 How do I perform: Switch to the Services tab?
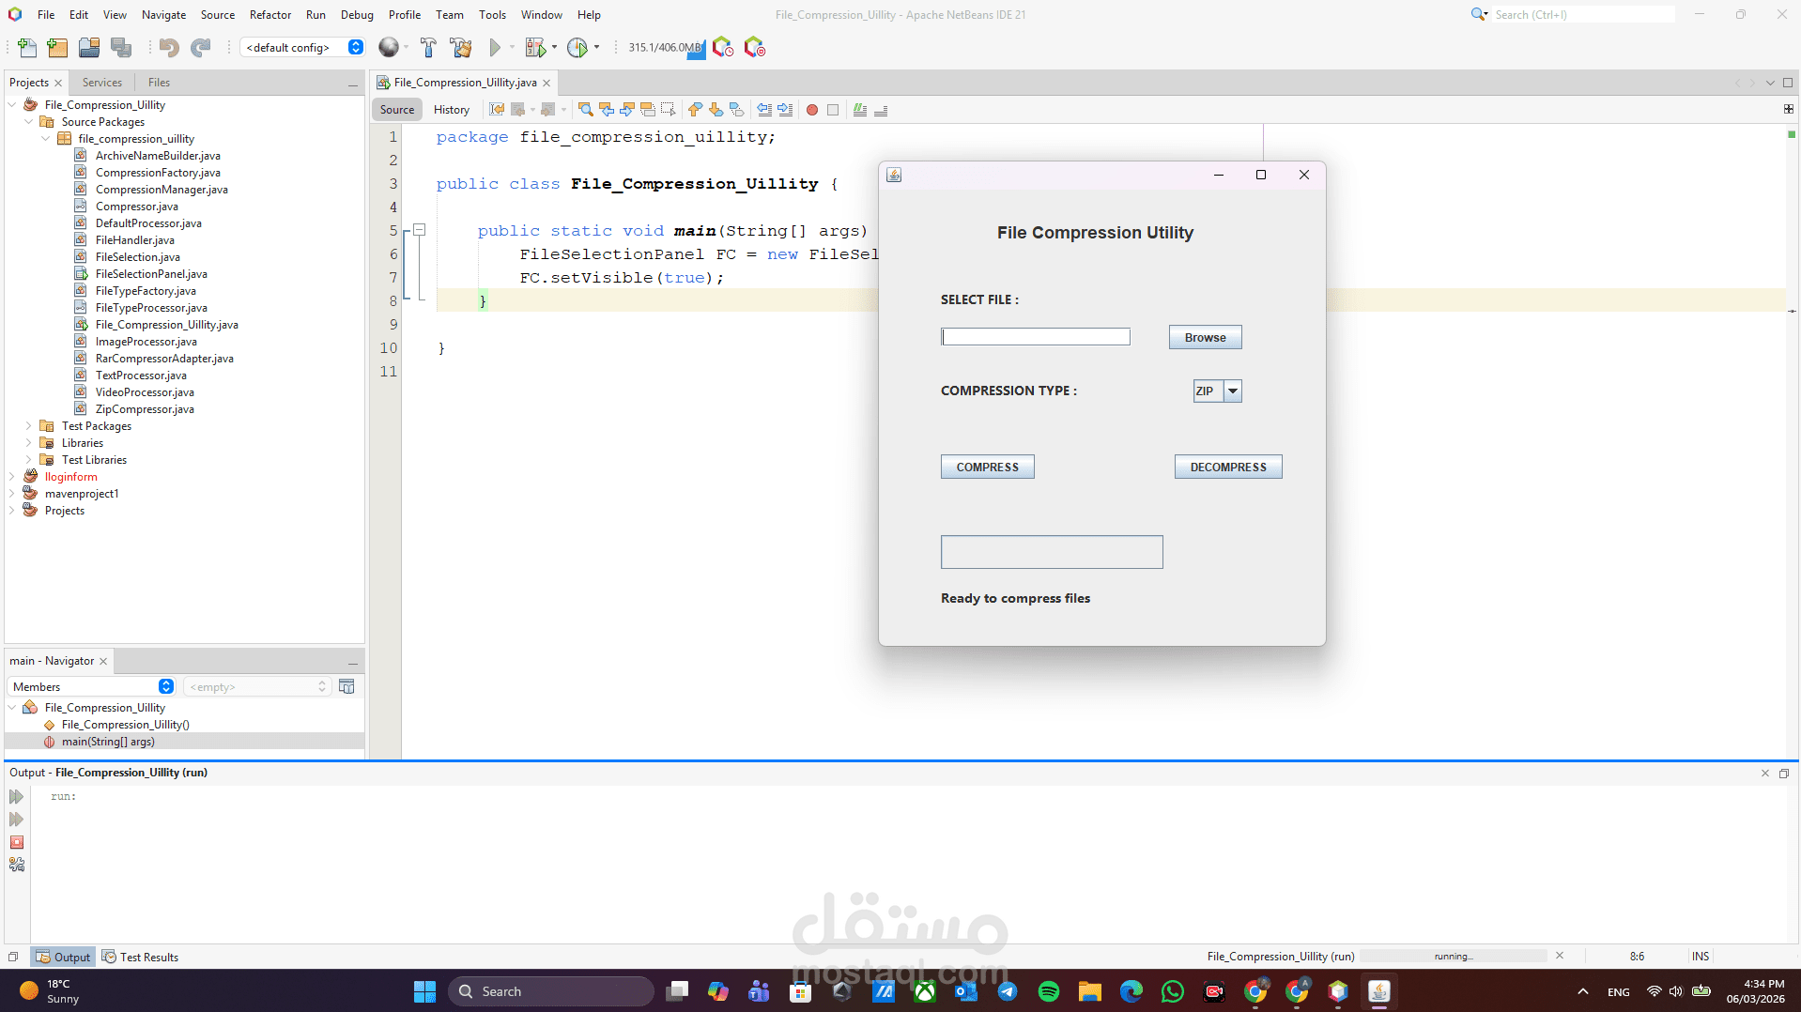[101, 83]
